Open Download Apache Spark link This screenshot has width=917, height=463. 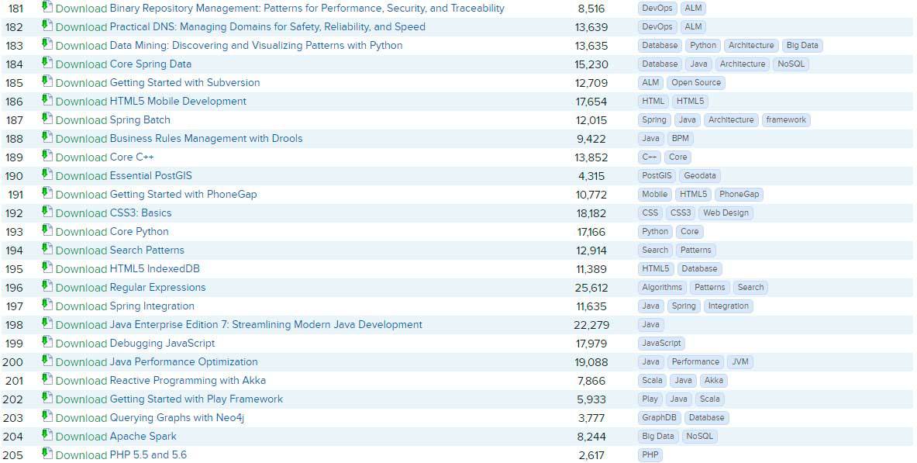point(115,437)
